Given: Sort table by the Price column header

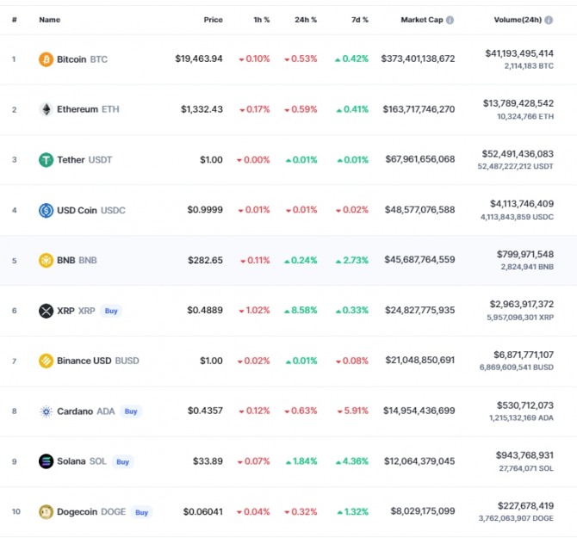Looking at the screenshot, I should 213,20.
